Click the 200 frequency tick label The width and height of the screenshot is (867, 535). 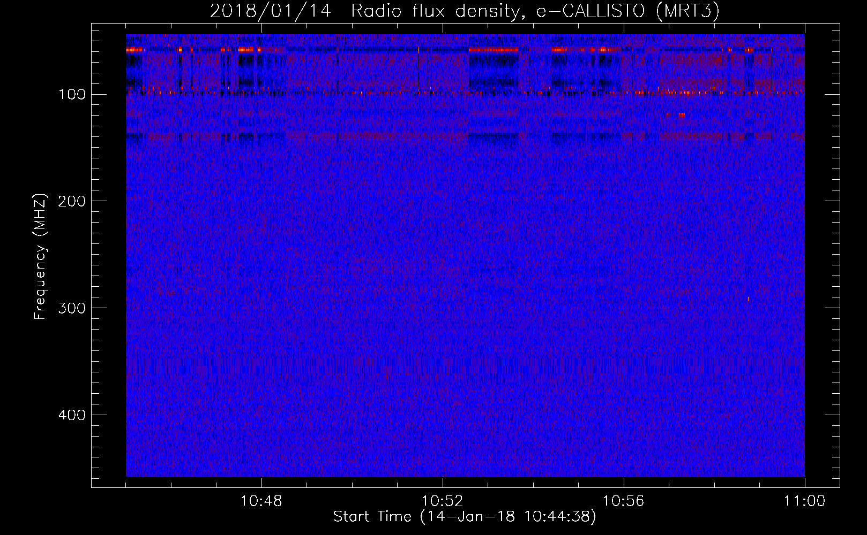click(x=72, y=201)
